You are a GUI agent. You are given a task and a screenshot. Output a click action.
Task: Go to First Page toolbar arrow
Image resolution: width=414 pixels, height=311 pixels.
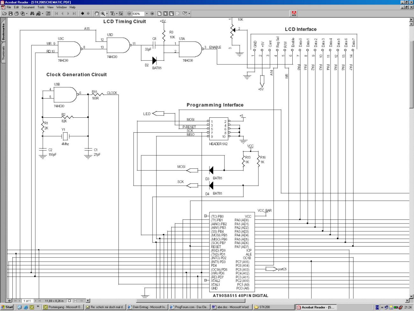tap(56, 13)
